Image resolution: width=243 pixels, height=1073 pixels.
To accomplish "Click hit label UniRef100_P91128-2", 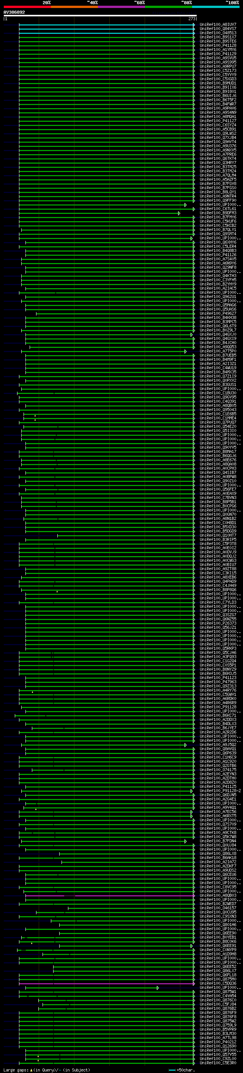I will point(220,791).
